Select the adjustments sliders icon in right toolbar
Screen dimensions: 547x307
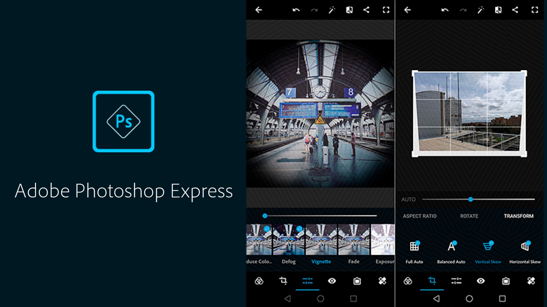click(456, 281)
